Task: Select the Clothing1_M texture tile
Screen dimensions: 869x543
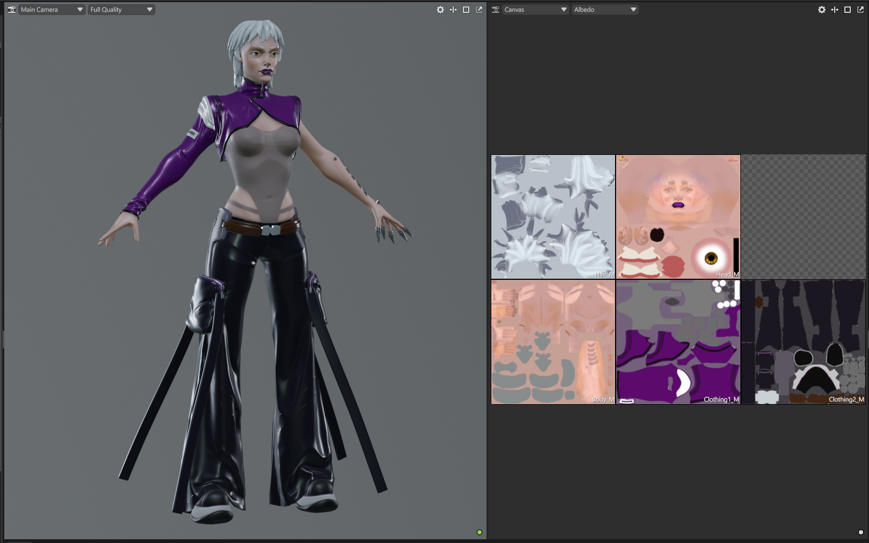Action: [x=678, y=341]
